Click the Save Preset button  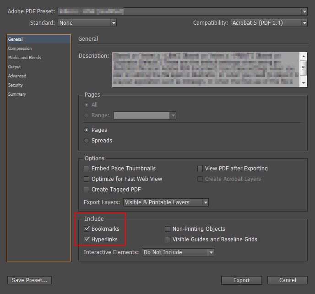tap(29, 280)
